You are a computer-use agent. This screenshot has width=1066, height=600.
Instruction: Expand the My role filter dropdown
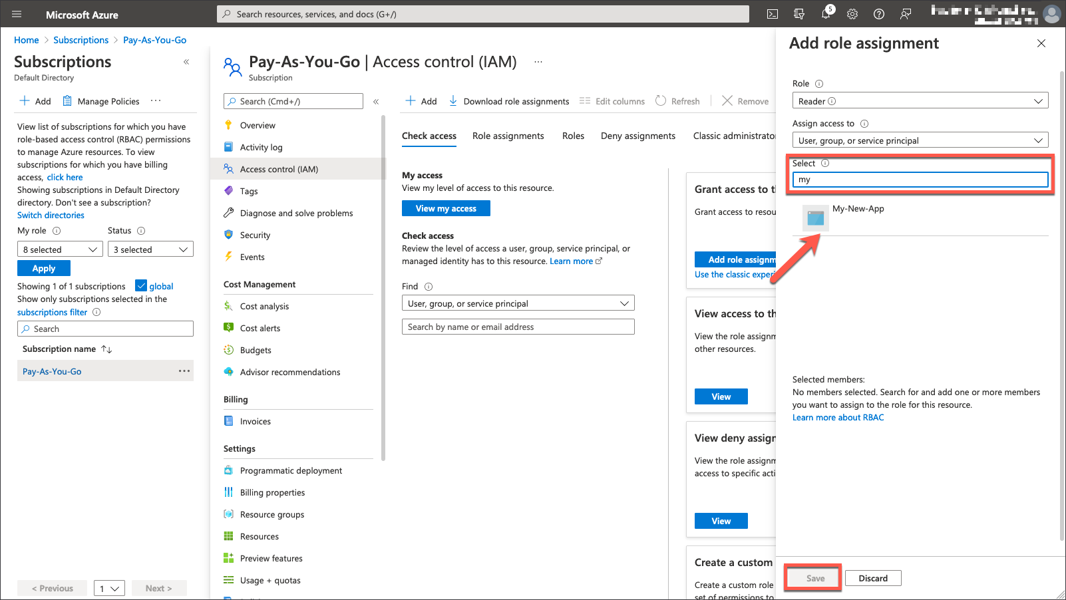coord(60,249)
